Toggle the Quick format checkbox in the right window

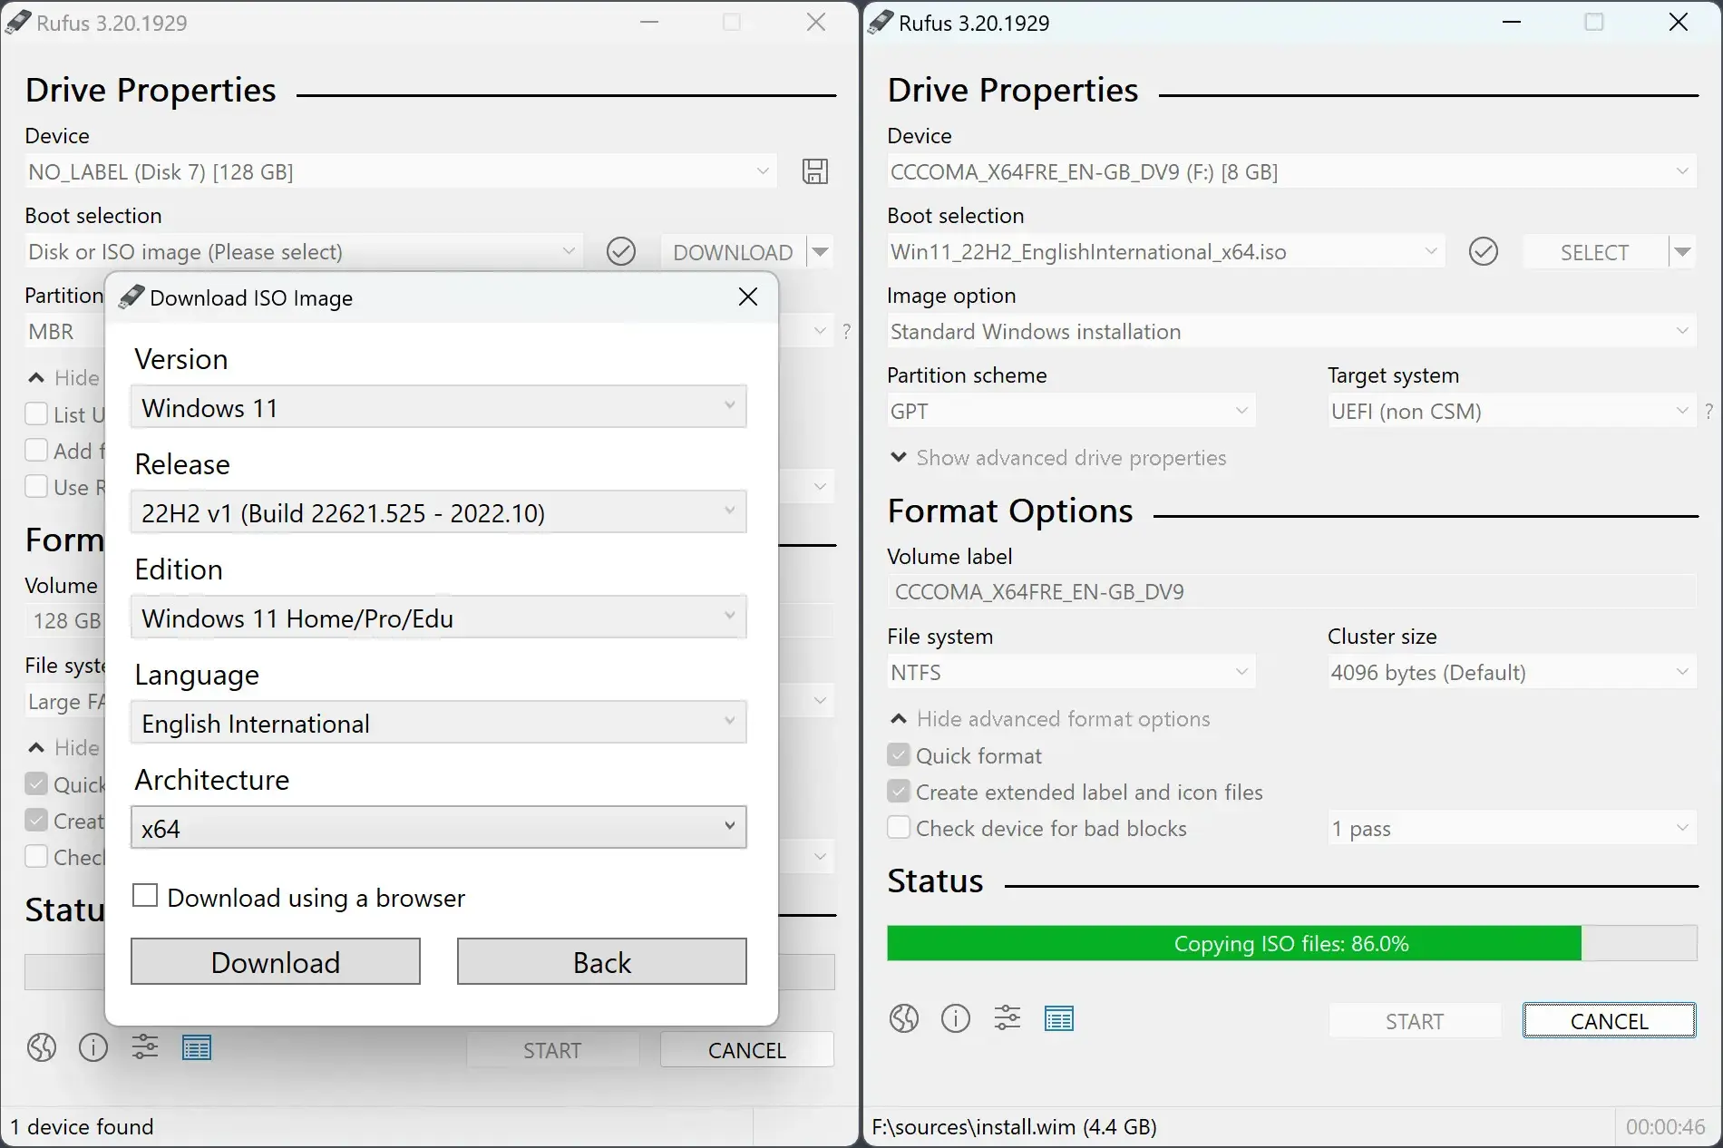tap(899, 754)
